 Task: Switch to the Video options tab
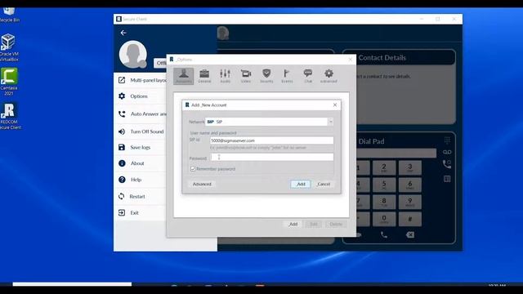pos(246,76)
